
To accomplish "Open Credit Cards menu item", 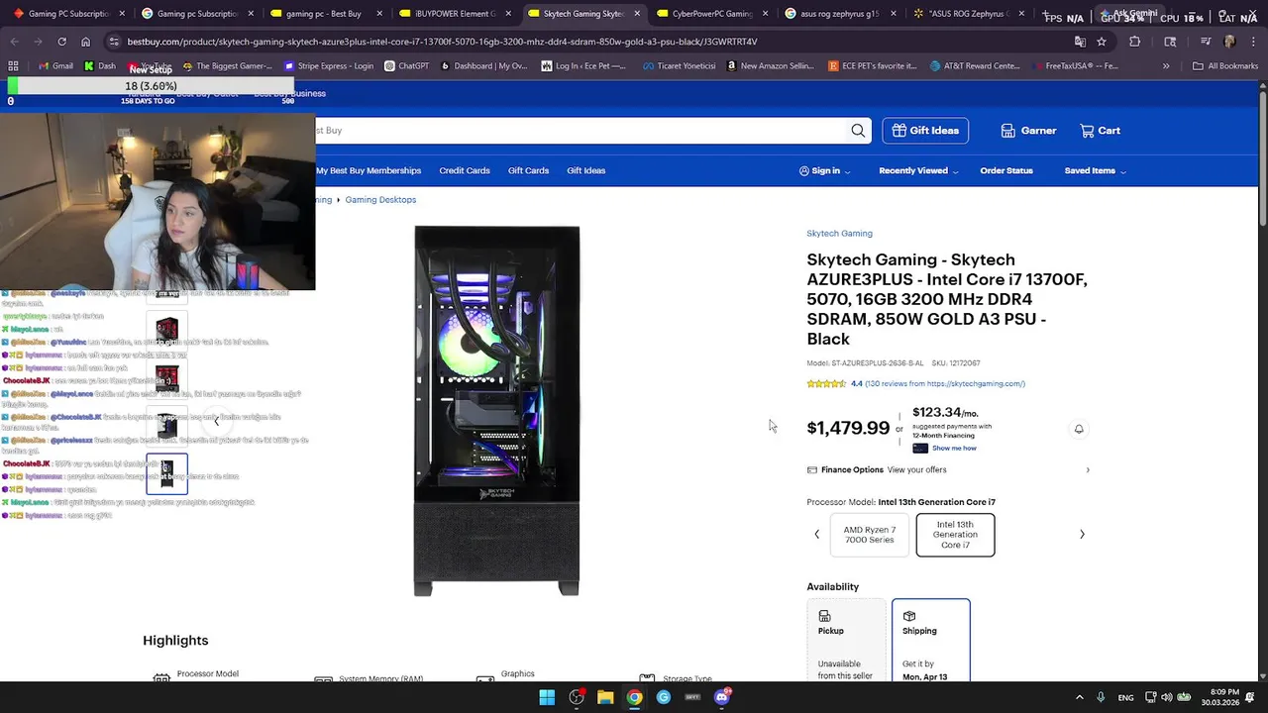I will coord(465,170).
